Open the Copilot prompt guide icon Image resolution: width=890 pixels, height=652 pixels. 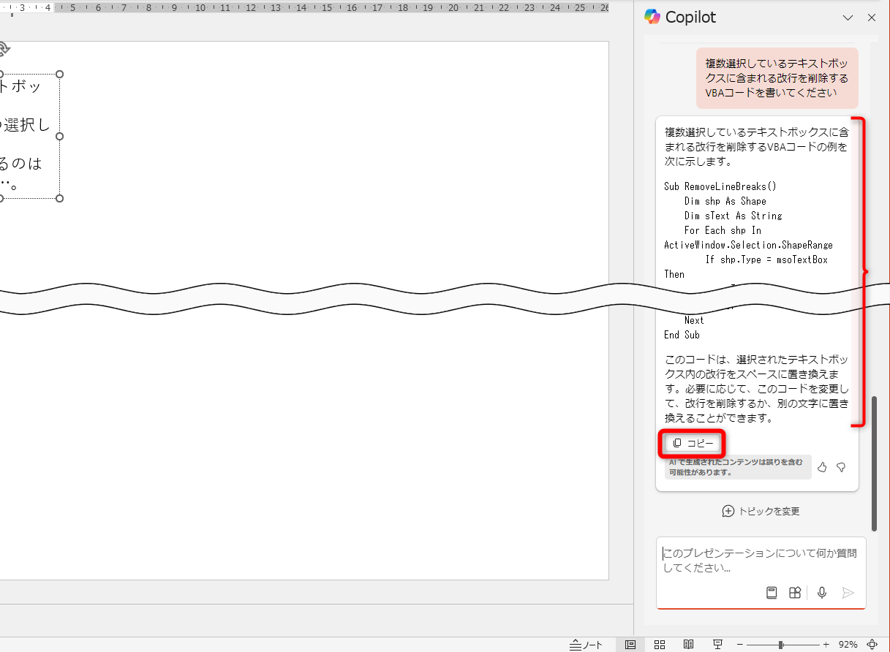coord(771,593)
